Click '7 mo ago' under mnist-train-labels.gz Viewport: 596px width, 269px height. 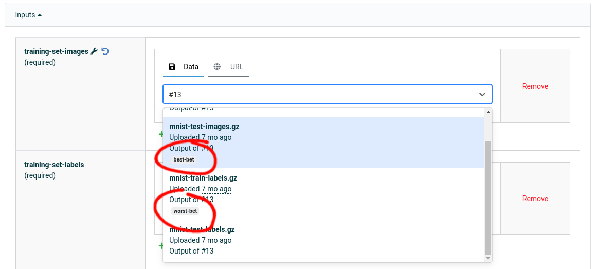216,189
